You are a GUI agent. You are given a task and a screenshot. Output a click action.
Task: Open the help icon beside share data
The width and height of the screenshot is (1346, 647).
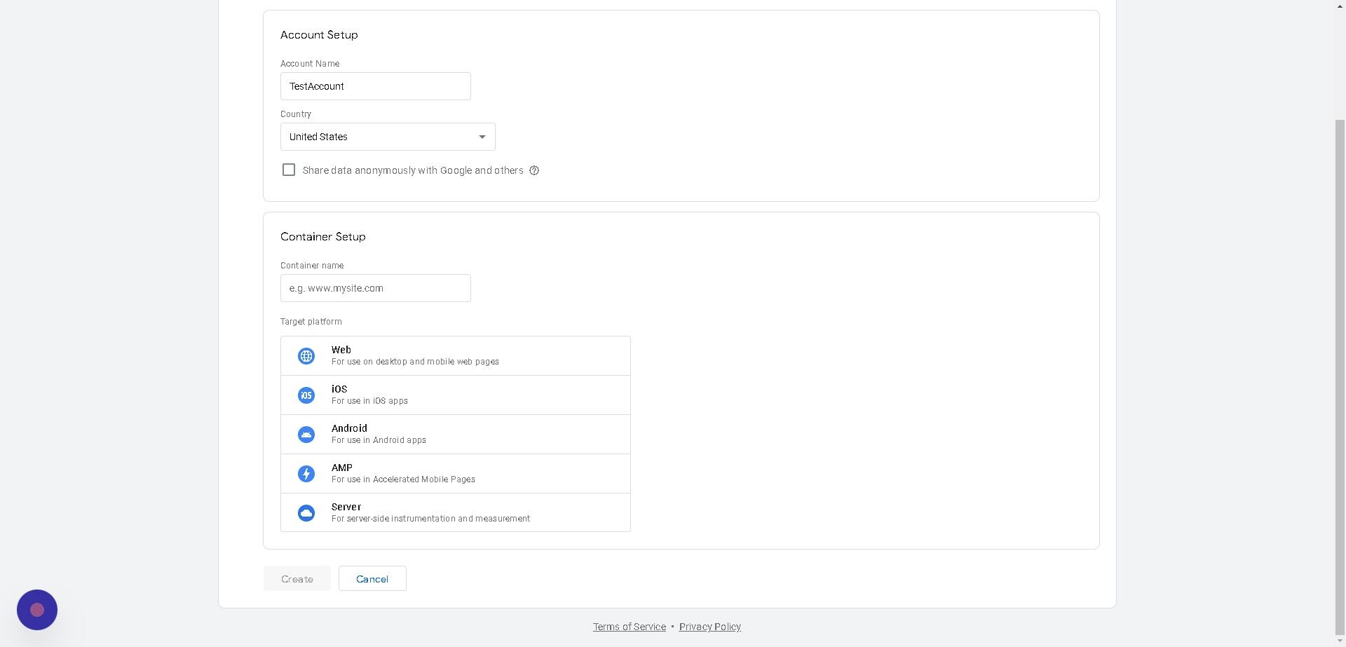534,170
